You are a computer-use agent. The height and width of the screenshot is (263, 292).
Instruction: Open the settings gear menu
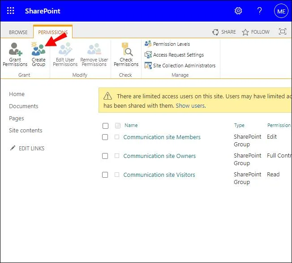click(238, 11)
